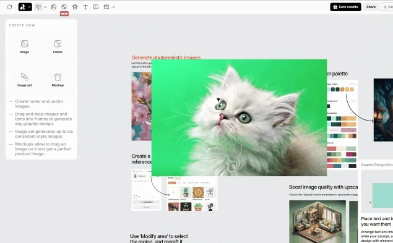Select the isometric living room image

point(317,221)
